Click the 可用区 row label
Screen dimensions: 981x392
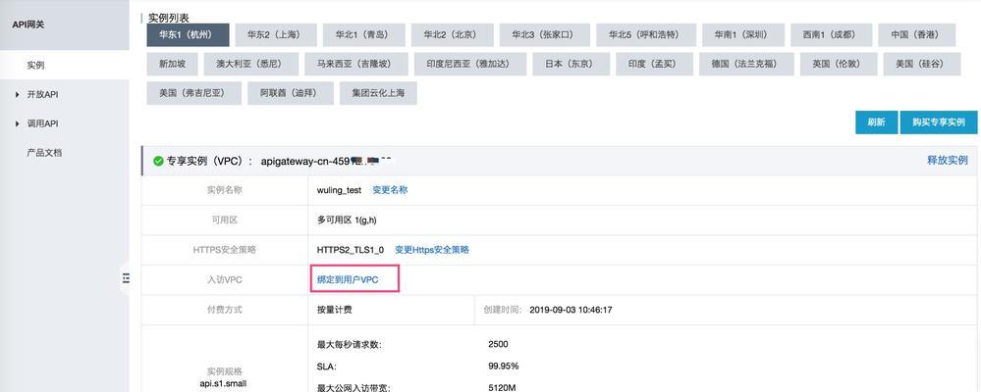pos(224,220)
